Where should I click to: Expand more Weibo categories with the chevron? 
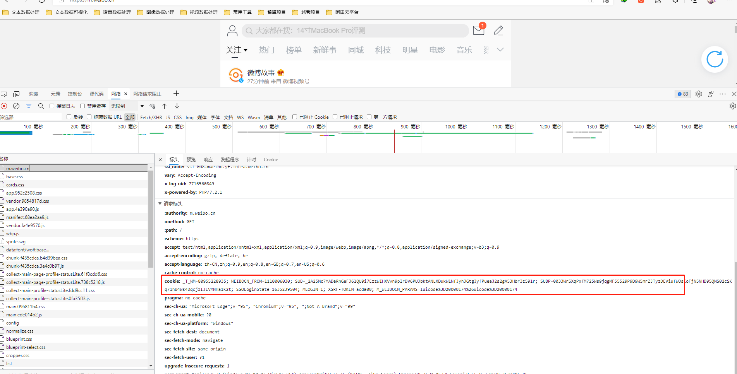pos(500,50)
